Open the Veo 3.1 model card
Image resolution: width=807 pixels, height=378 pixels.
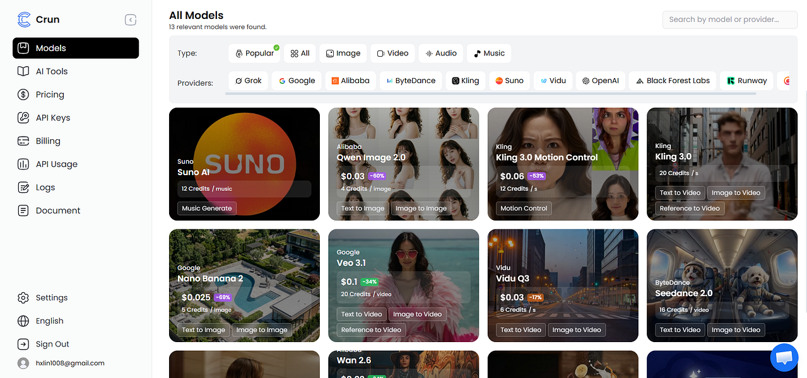click(x=404, y=285)
